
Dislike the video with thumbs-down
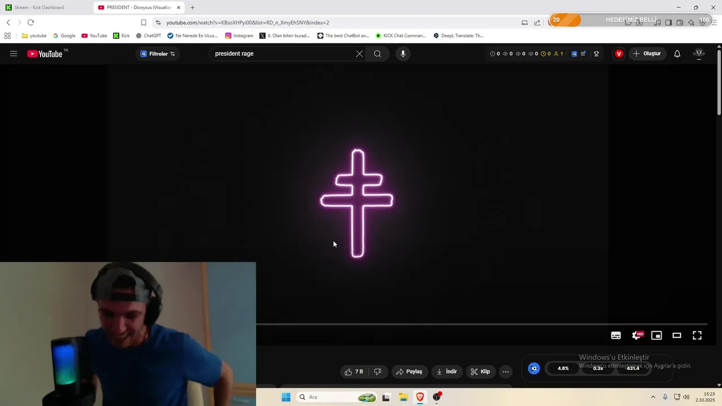point(377,372)
